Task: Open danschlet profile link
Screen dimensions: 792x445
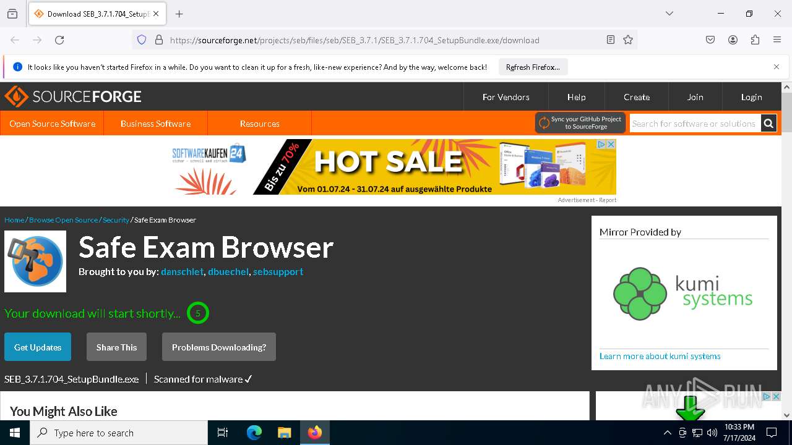Action: (x=182, y=271)
